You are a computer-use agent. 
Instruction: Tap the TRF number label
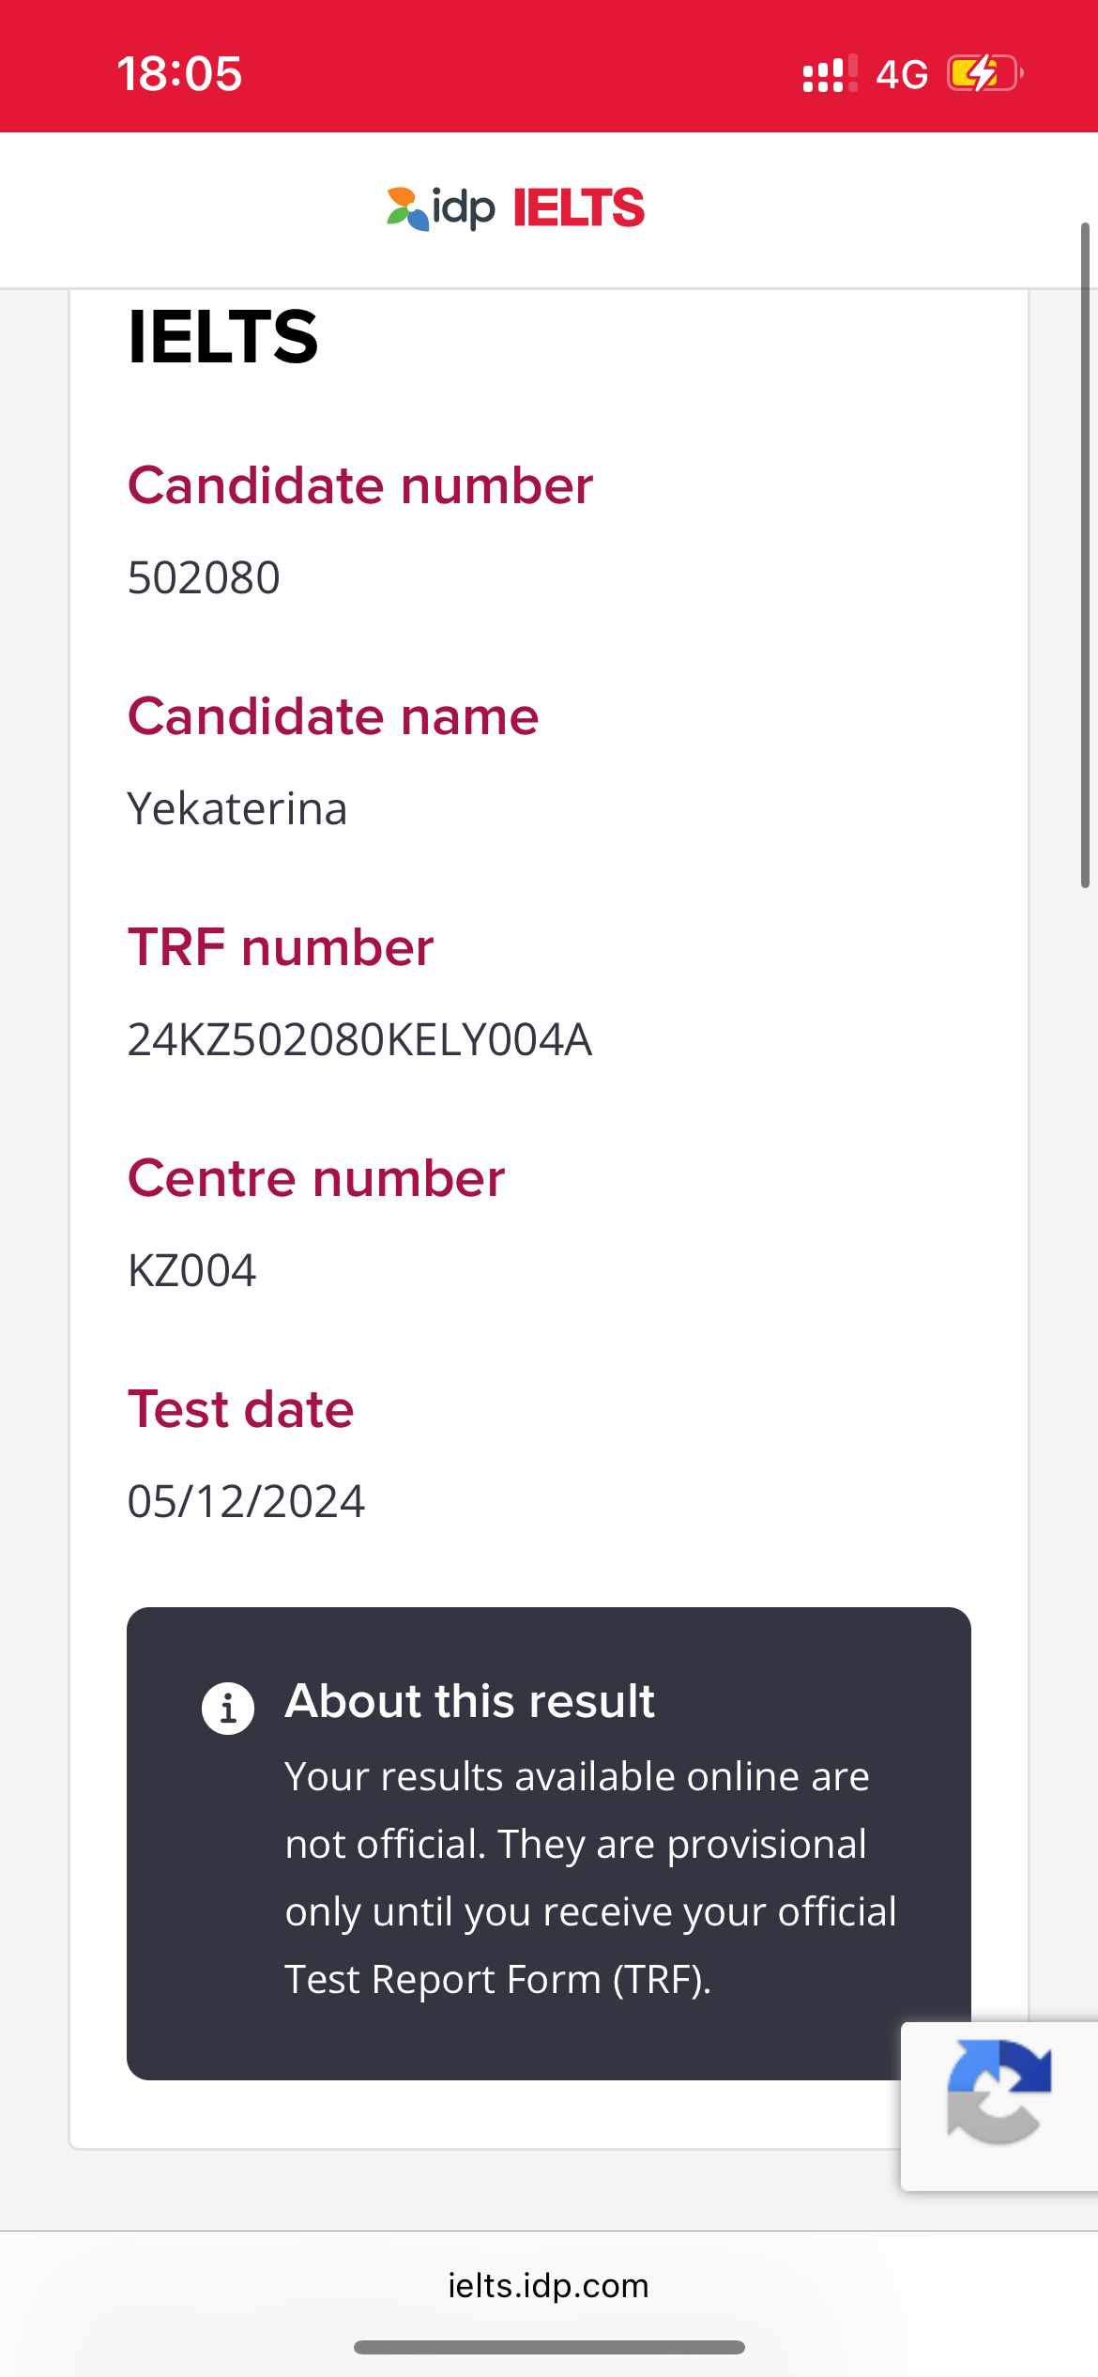(x=281, y=946)
